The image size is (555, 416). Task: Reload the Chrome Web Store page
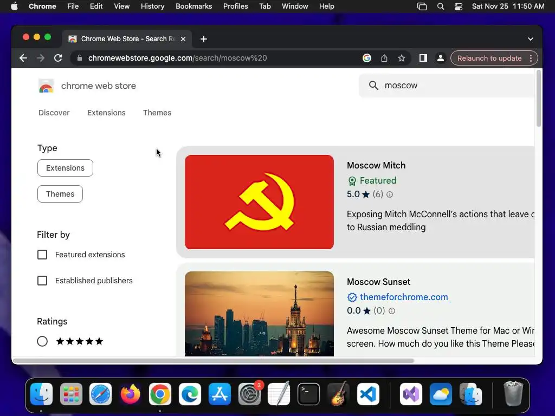click(x=58, y=58)
